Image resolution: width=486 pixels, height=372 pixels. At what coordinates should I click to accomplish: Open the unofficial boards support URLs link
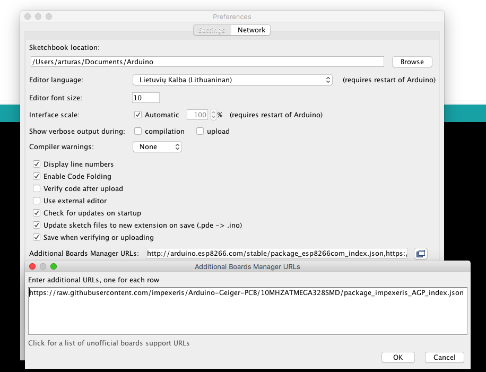tap(108, 343)
